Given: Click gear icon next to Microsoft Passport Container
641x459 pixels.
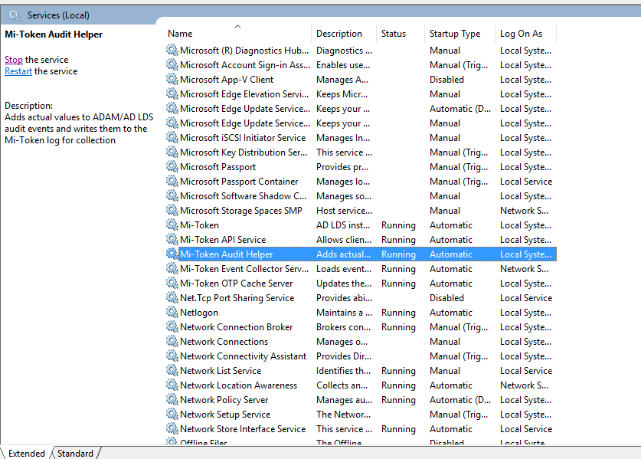Looking at the screenshot, I should pos(172,181).
